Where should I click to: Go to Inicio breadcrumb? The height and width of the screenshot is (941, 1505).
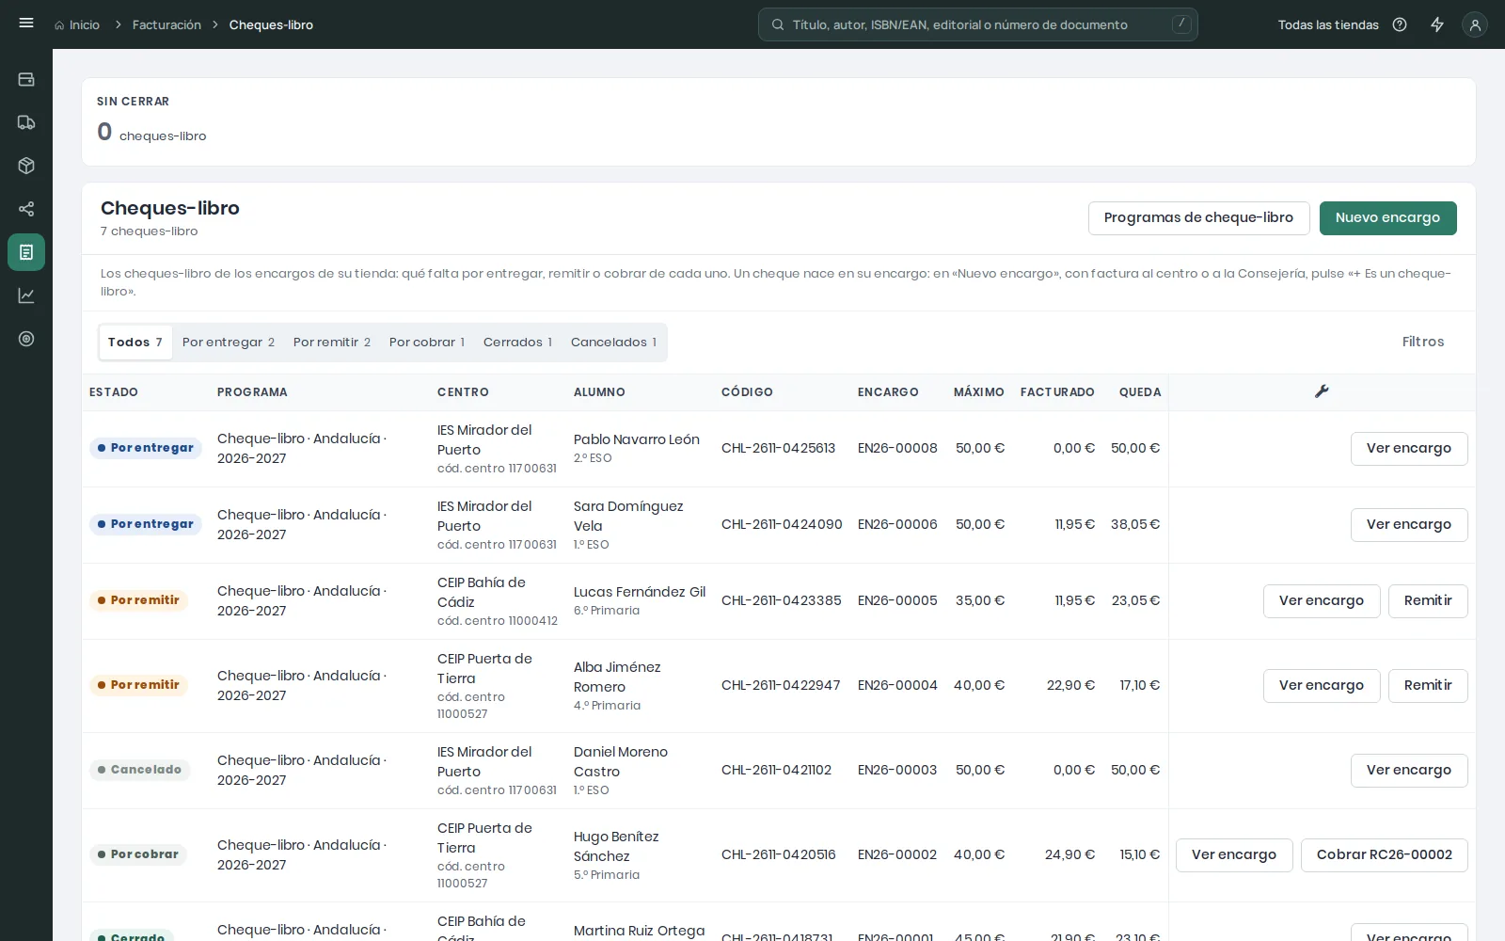84,25
